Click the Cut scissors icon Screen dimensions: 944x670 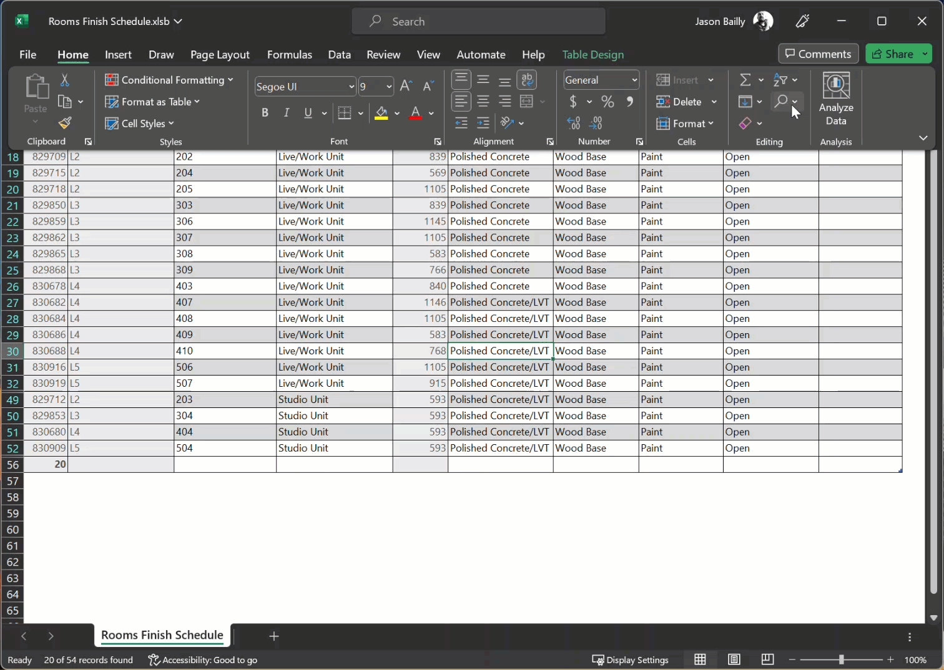click(x=64, y=80)
